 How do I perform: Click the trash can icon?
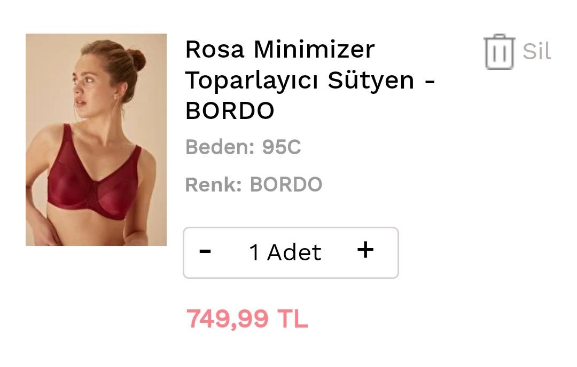[499, 51]
